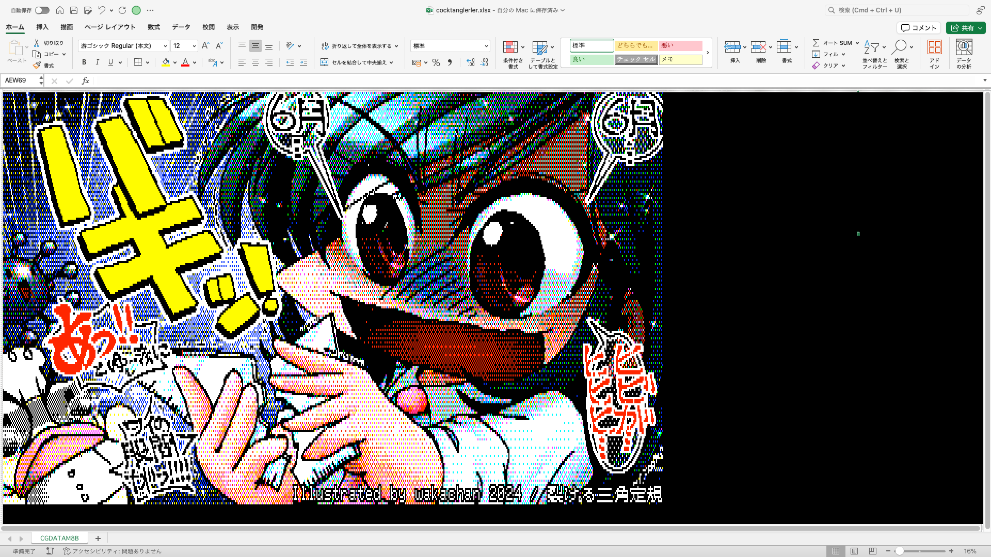Click the Add-ins icon

(x=935, y=47)
